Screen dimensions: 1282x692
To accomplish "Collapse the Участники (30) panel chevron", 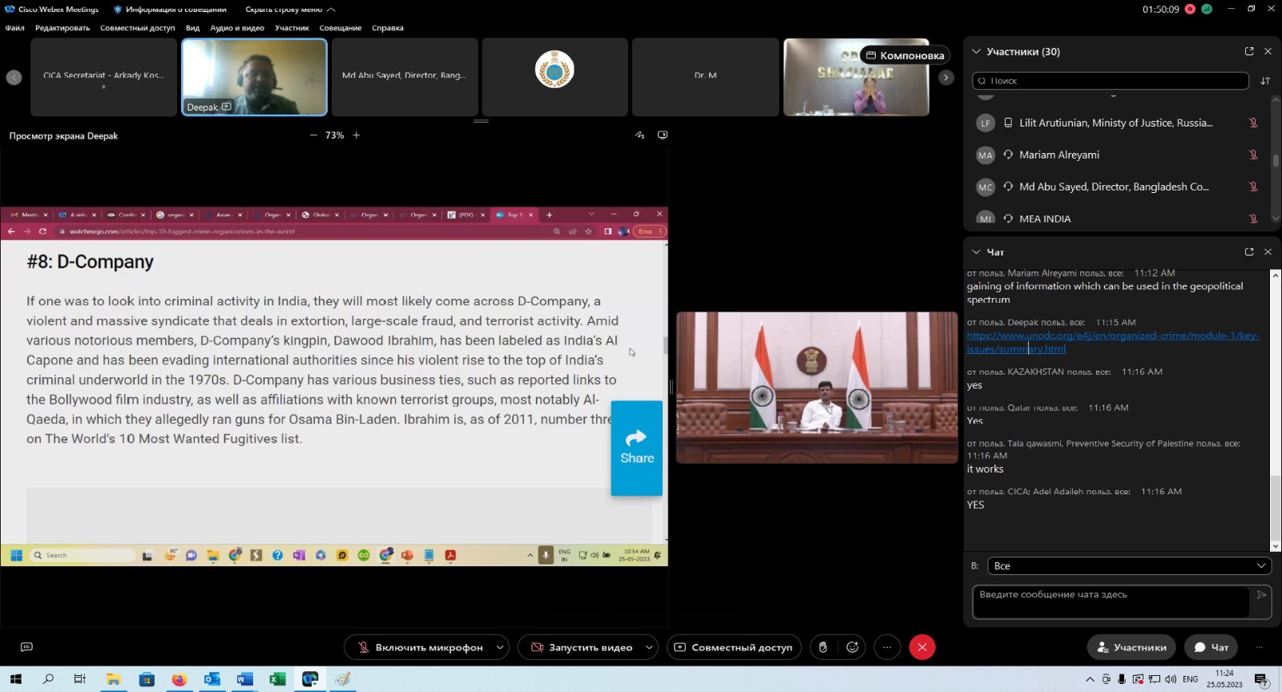I will (x=976, y=51).
